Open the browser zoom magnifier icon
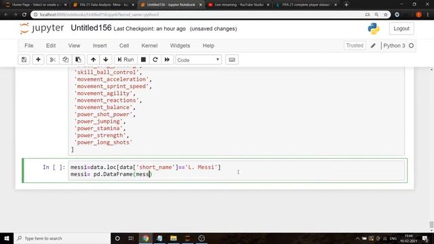 tap(376, 15)
